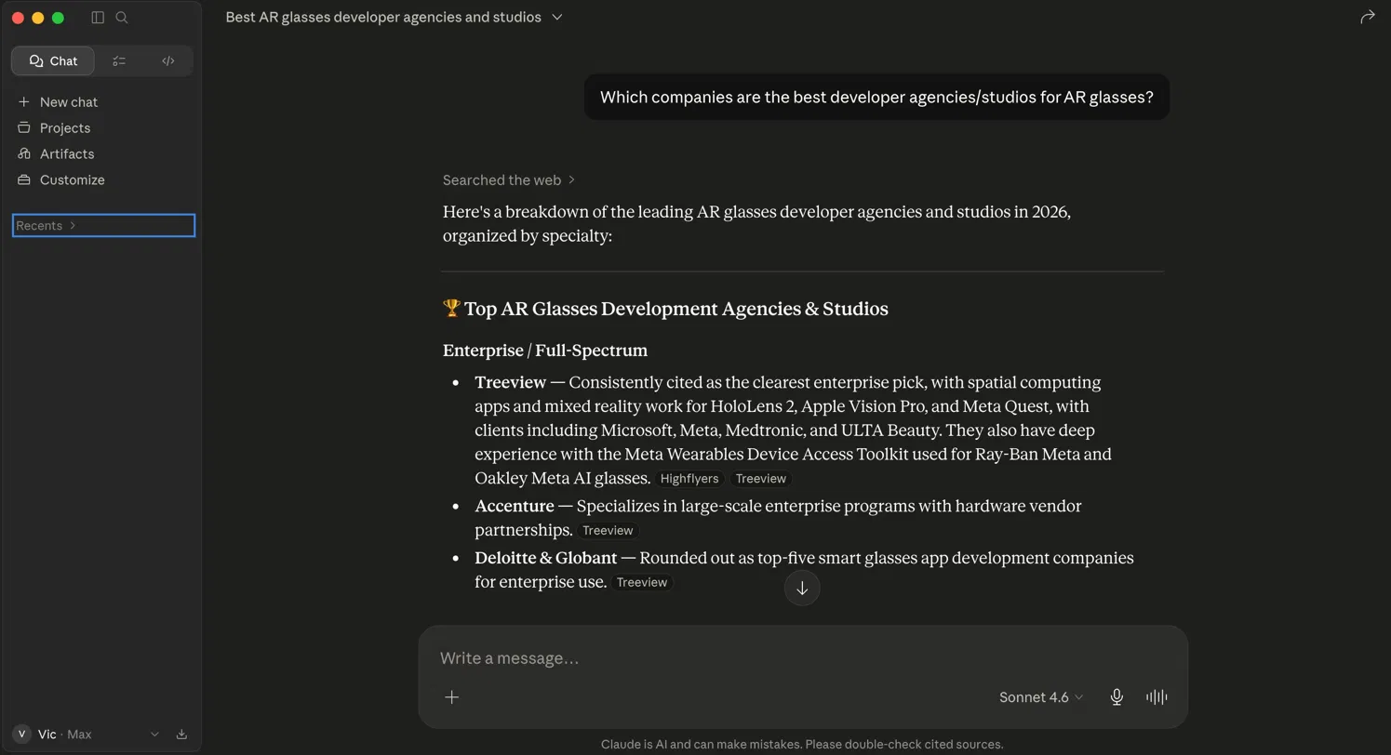Click the Claude is AI disclaimer text
This screenshot has height=755, width=1391.
(802, 745)
